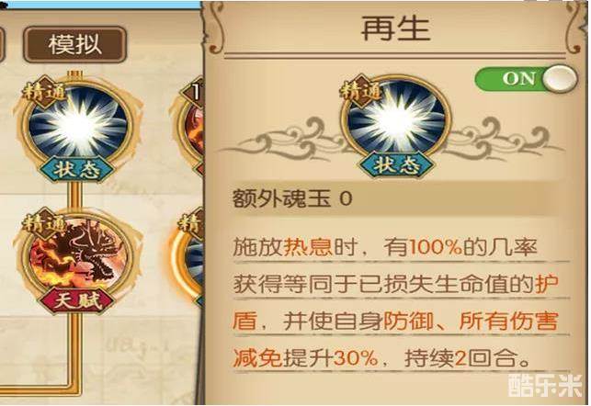The height and width of the screenshot is (406, 591).
Task: Click the orange 减免 keyword in the description's last line
Action: 257,357
